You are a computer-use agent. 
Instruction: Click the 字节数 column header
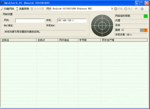click(89, 40)
